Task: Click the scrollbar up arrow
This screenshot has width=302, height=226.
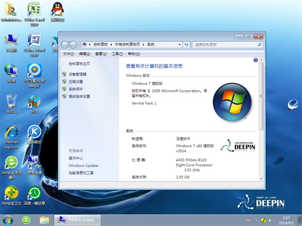Action: click(261, 60)
